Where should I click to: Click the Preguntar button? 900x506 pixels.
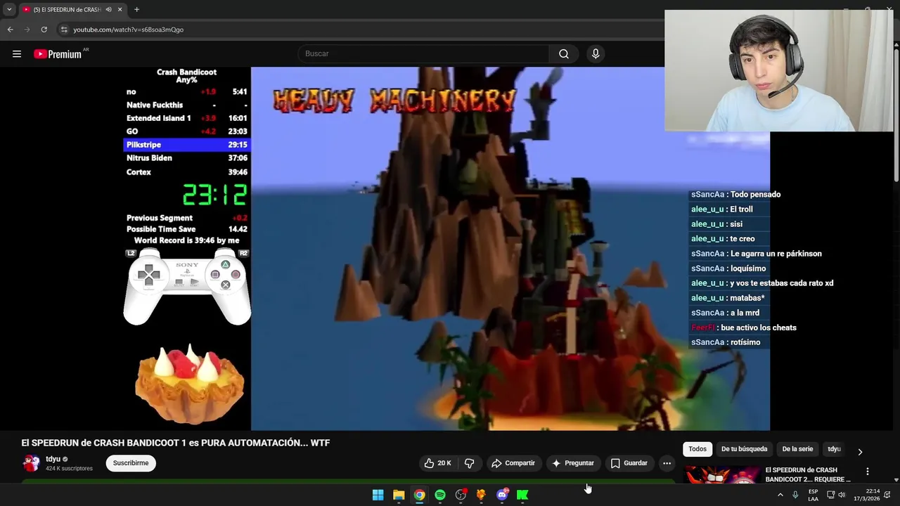pos(573,463)
